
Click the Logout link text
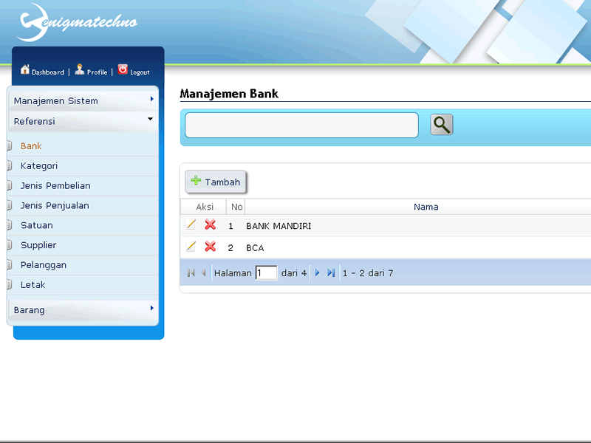pyautogui.click(x=140, y=72)
